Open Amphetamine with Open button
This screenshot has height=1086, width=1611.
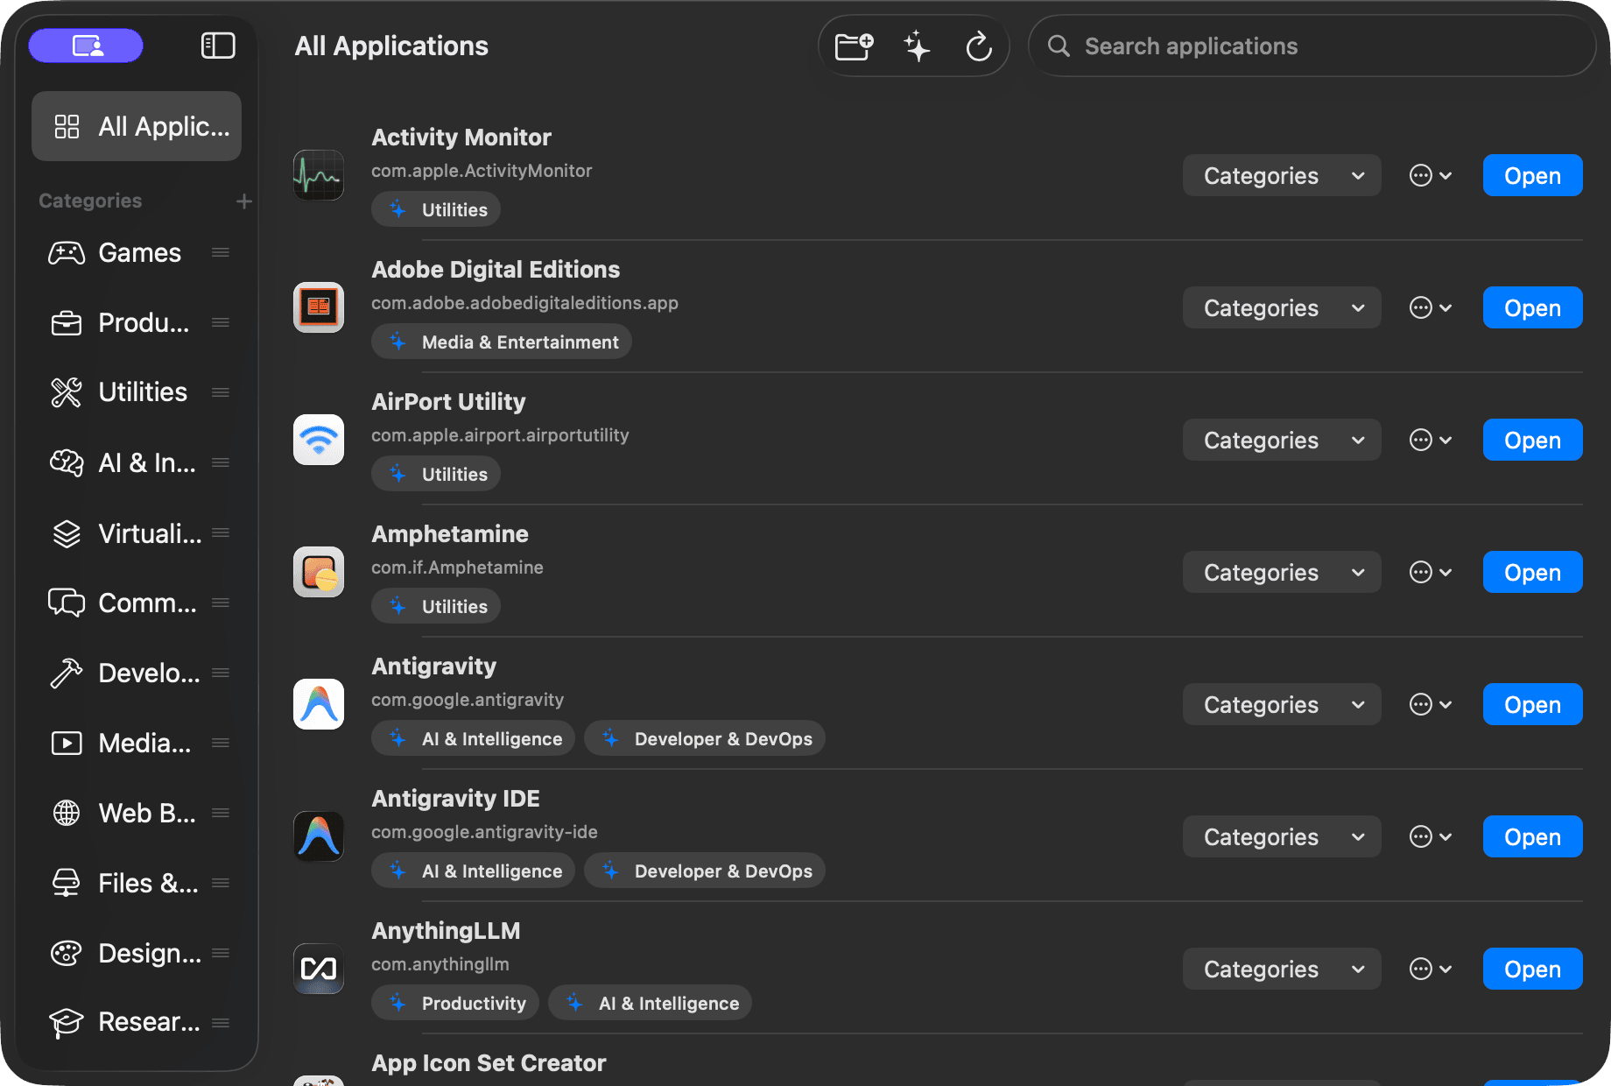(1532, 572)
